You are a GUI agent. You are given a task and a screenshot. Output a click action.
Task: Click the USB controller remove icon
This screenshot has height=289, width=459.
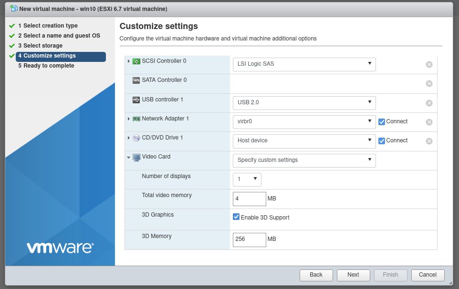tap(429, 103)
